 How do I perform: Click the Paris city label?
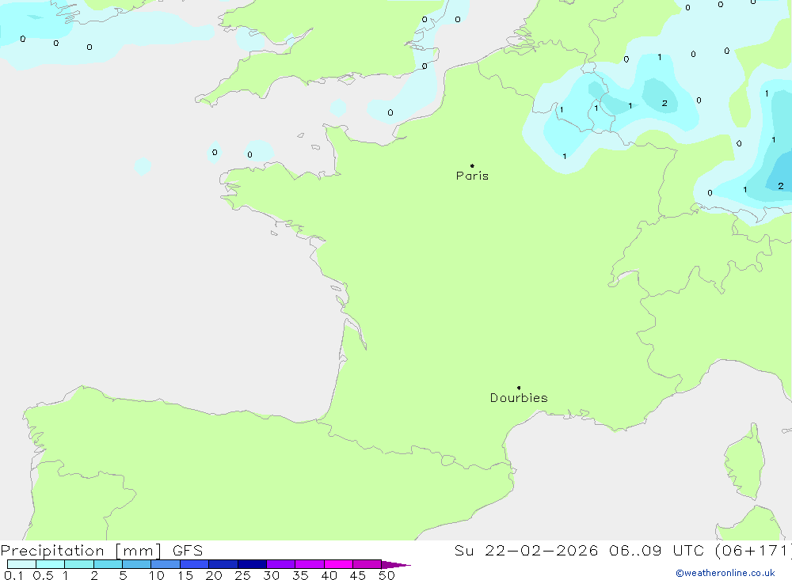point(472,176)
